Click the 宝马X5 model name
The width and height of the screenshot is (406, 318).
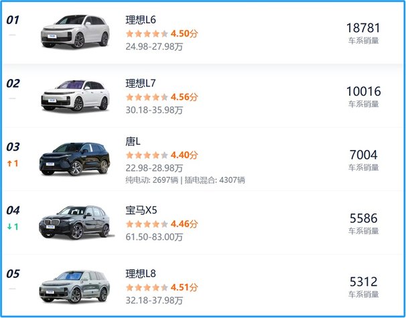click(x=141, y=210)
